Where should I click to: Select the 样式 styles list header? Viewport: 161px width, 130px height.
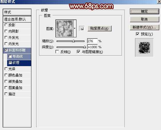[x=17, y=12]
